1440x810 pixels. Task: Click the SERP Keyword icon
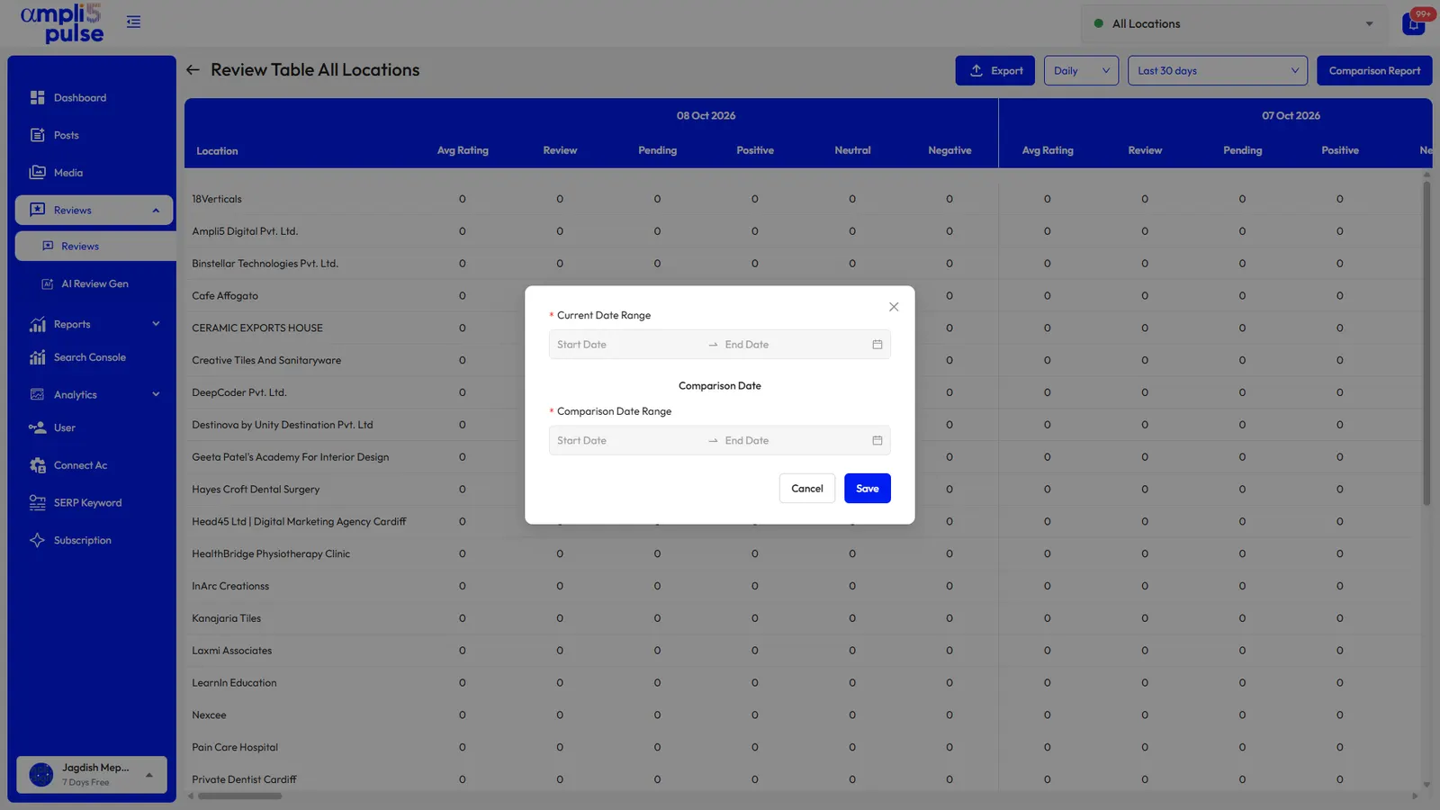click(x=37, y=503)
